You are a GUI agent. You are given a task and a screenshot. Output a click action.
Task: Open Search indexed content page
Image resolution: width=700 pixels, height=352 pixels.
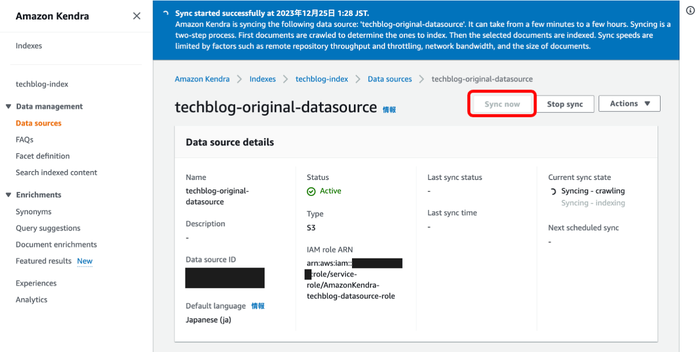click(x=56, y=172)
